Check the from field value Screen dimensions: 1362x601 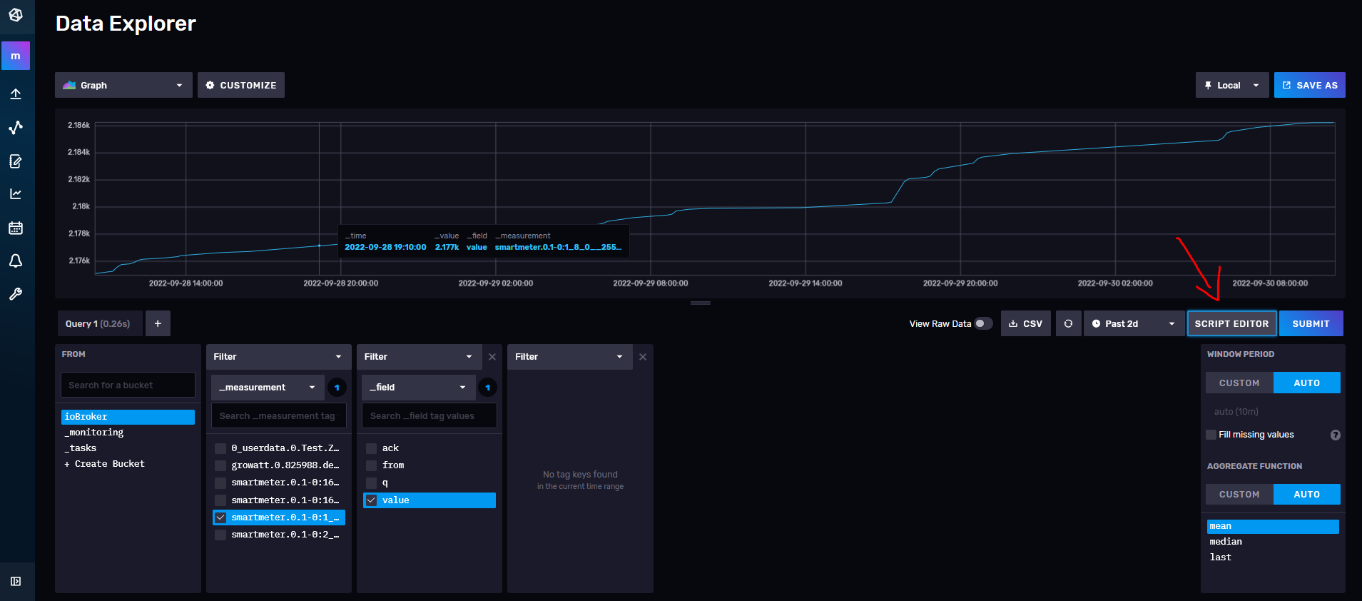click(371, 465)
